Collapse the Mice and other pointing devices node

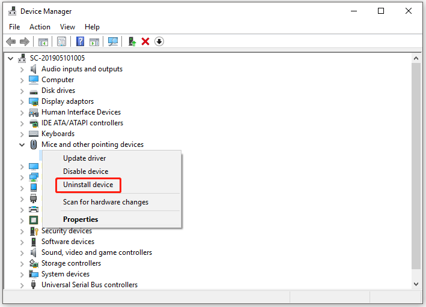tap(22, 145)
